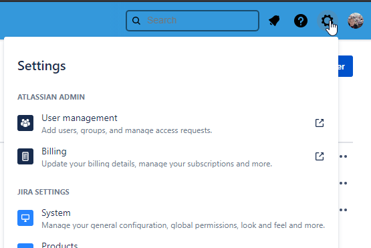The width and height of the screenshot is (371, 248).
Task: Open the help question mark icon
Action: (301, 21)
